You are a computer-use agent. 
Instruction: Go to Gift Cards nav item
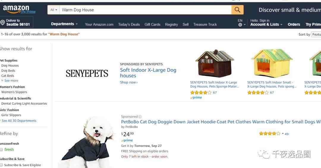click(x=152, y=24)
